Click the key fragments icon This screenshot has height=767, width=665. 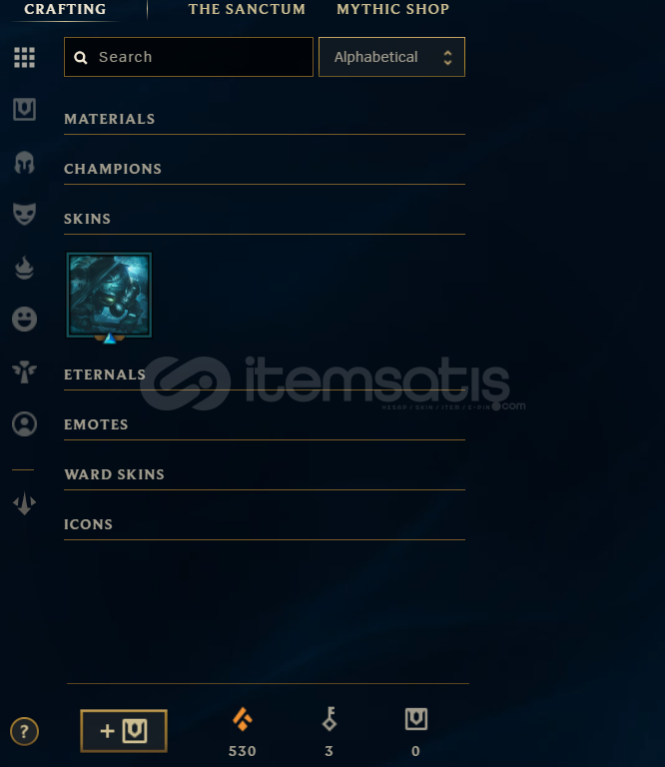330,719
